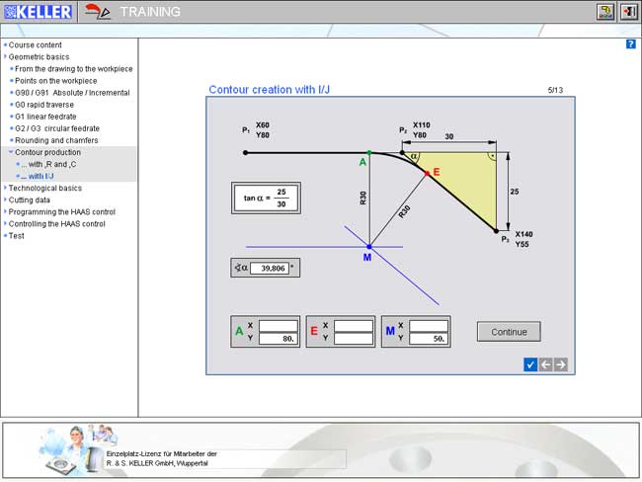
Task: Open G1 linear feedrate lesson
Action: click(45, 117)
